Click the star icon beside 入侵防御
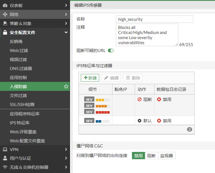The image size is (215, 173). tap(66, 87)
